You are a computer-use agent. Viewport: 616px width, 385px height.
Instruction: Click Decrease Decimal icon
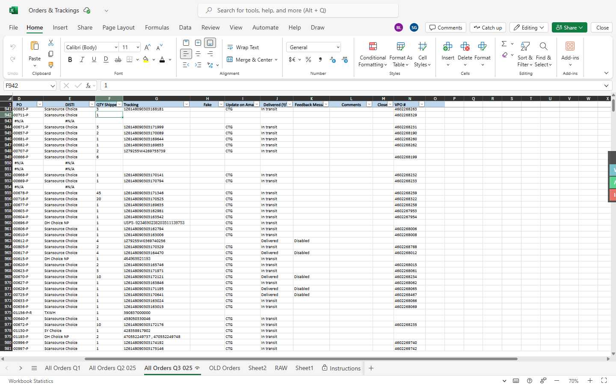[345, 59]
